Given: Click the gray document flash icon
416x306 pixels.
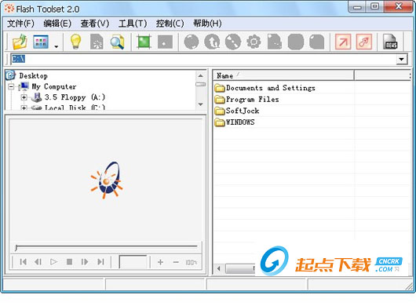Looking at the screenshot, I should click(x=97, y=42).
